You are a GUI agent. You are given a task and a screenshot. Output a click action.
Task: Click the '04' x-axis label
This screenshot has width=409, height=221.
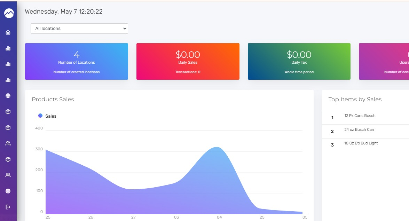click(x=219, y=217)
